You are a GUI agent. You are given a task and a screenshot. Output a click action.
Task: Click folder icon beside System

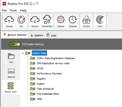[33, 84]
